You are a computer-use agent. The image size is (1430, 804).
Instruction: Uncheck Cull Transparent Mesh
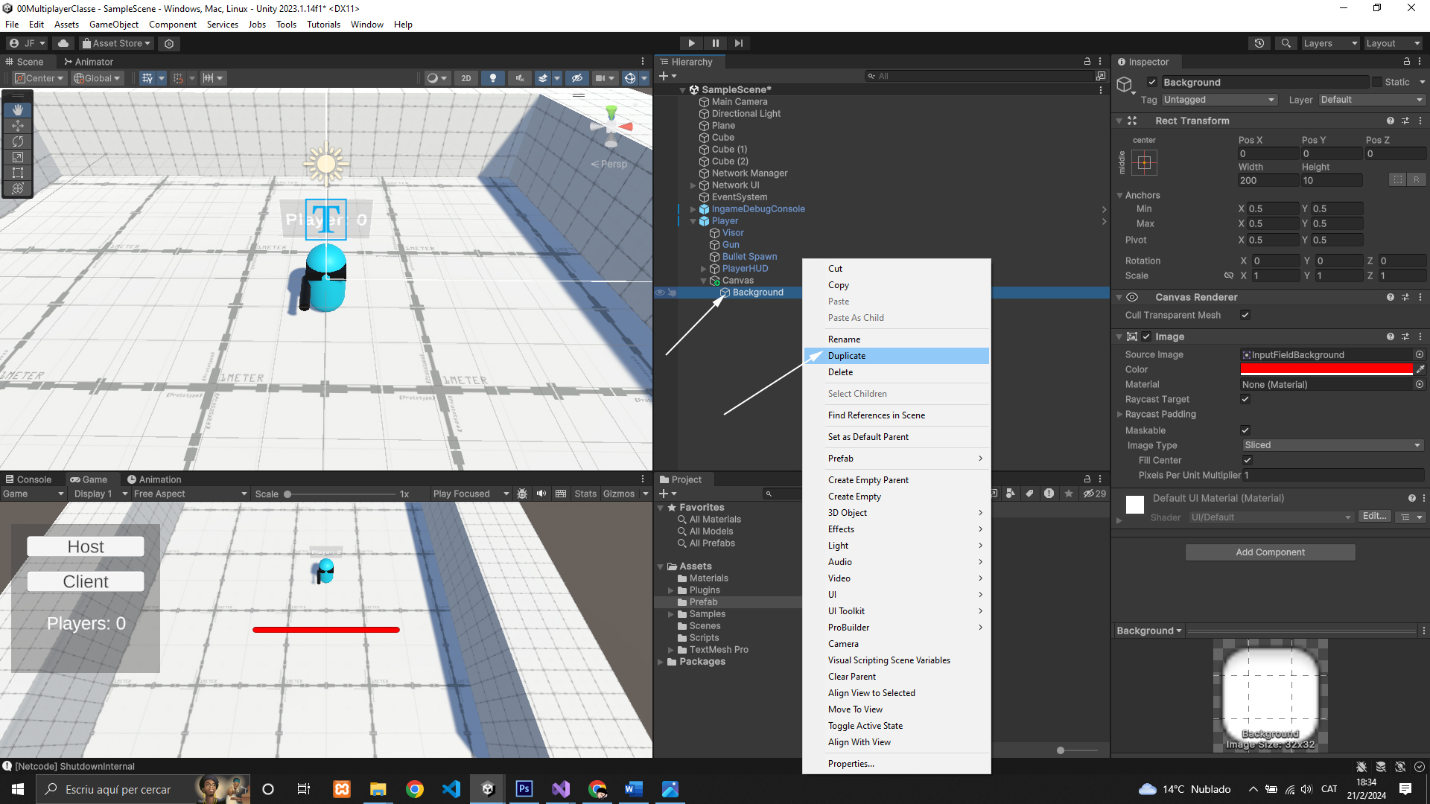[x=1245, y=315]
